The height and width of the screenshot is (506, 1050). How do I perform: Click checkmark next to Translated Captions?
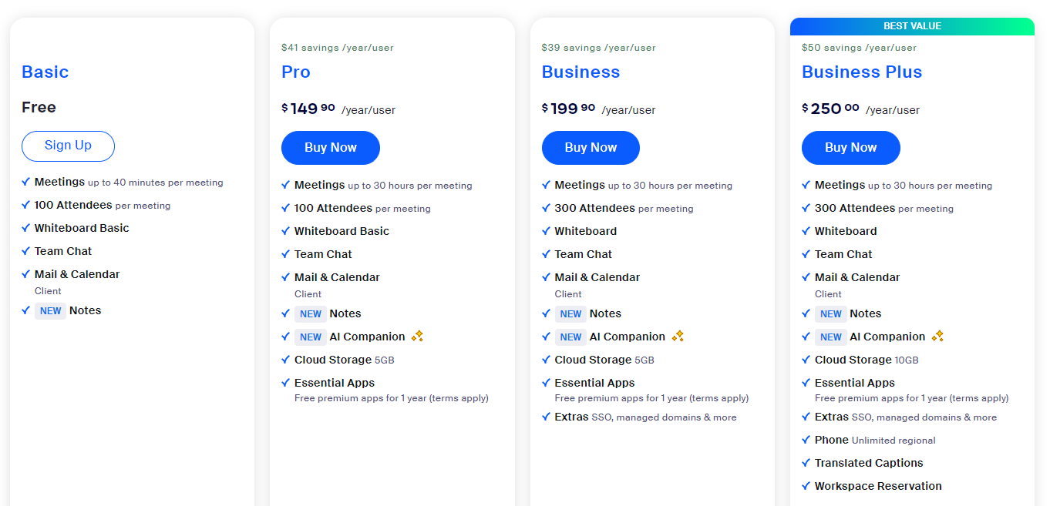[x=806, y=463]
